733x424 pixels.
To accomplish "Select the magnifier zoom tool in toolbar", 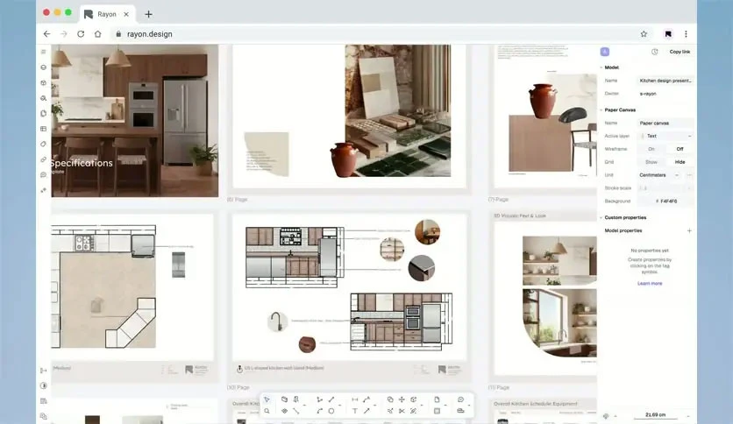I will coord(267,411).
